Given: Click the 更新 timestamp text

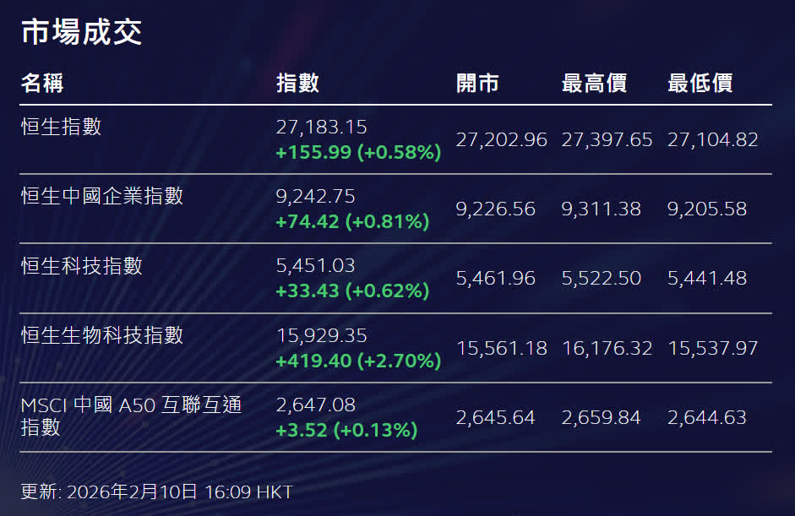Looking at the screenshot, I should click(156, 492).
